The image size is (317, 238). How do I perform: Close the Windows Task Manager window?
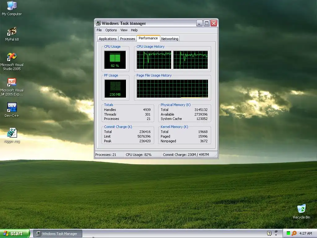click(214, 23)
